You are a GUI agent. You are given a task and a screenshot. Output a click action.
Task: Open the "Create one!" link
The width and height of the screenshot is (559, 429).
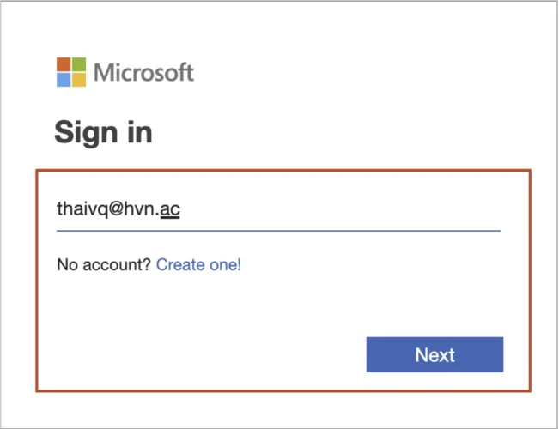(198, 265)
